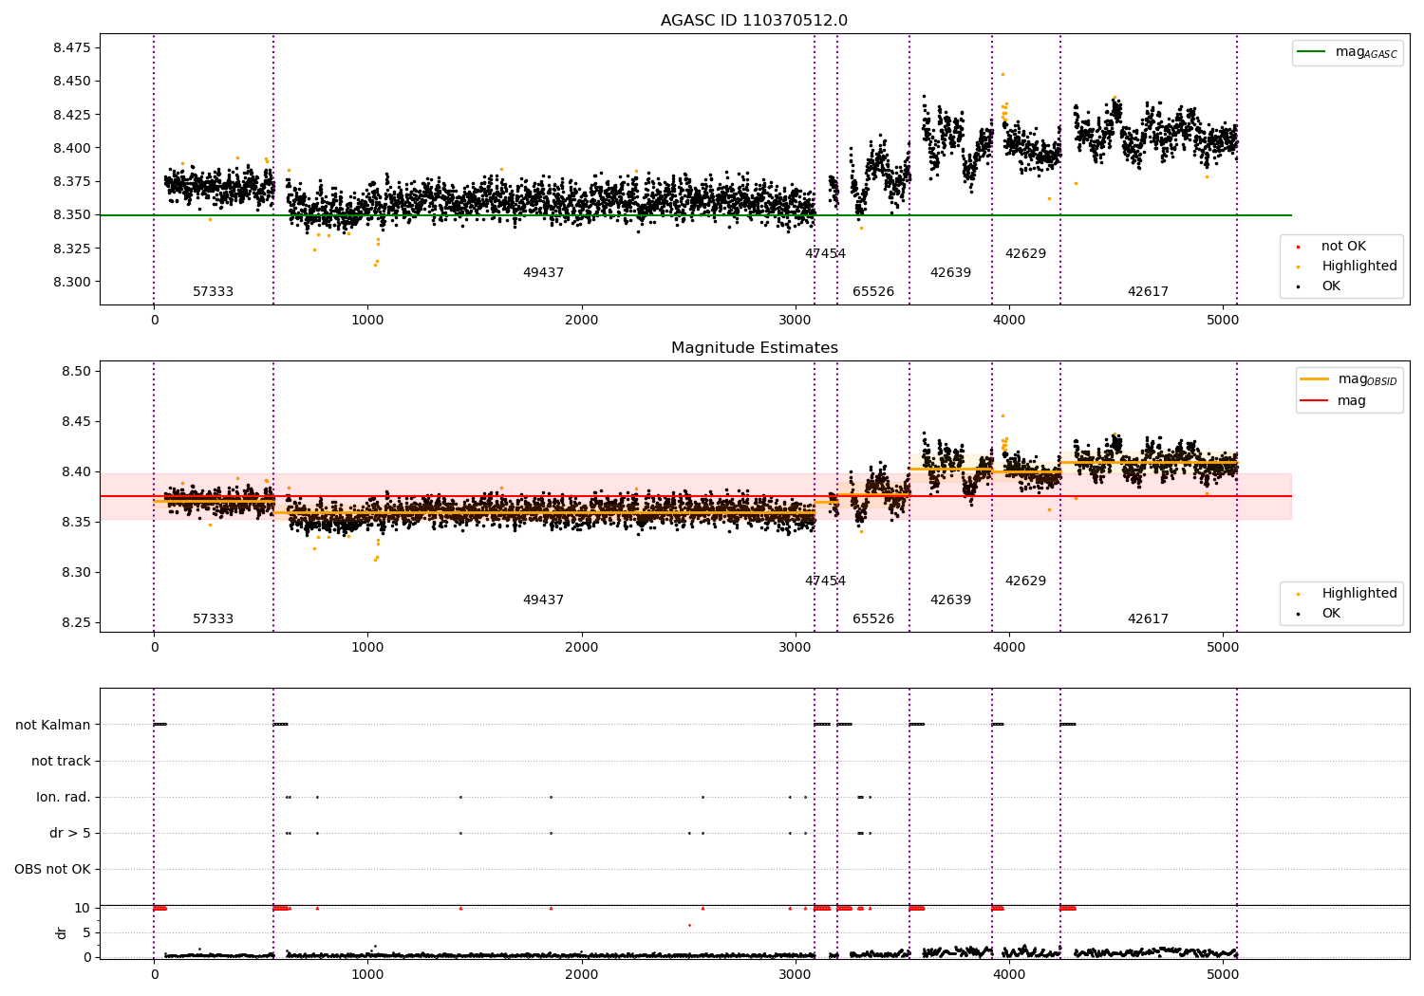Select the mag AGASC legend entry in top plot
This screenshot has height=996, width=1424.
click(1347, 52)
